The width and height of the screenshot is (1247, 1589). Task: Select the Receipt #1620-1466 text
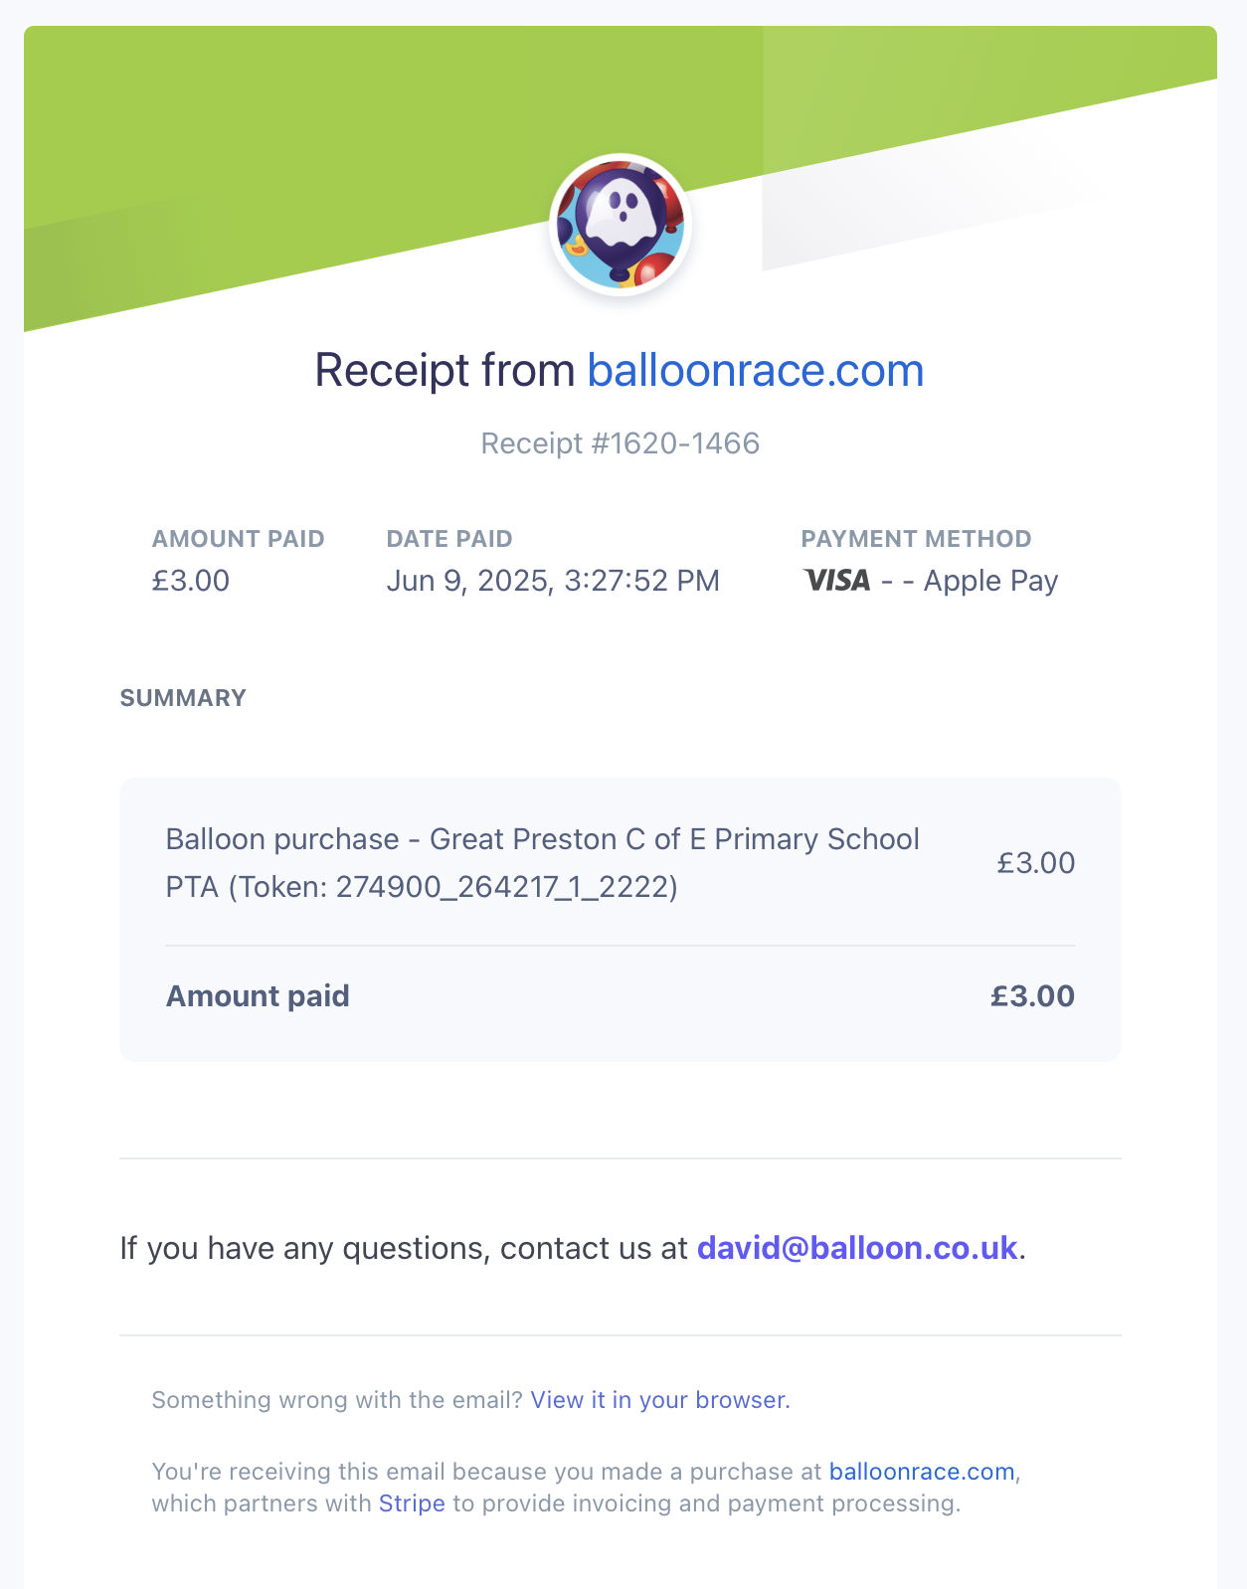point(621,443)
